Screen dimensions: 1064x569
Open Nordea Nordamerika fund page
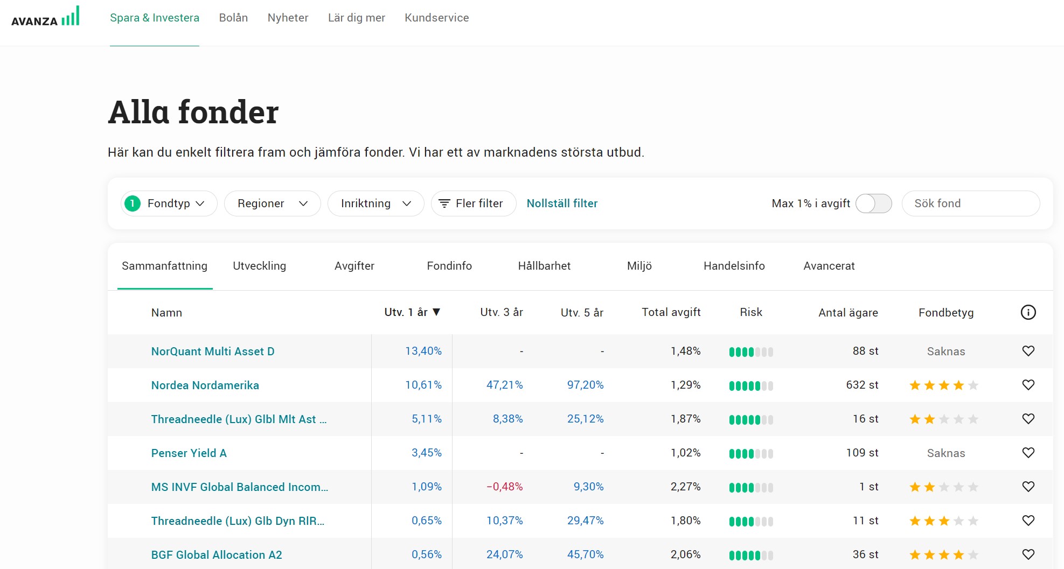pos(205,385)
